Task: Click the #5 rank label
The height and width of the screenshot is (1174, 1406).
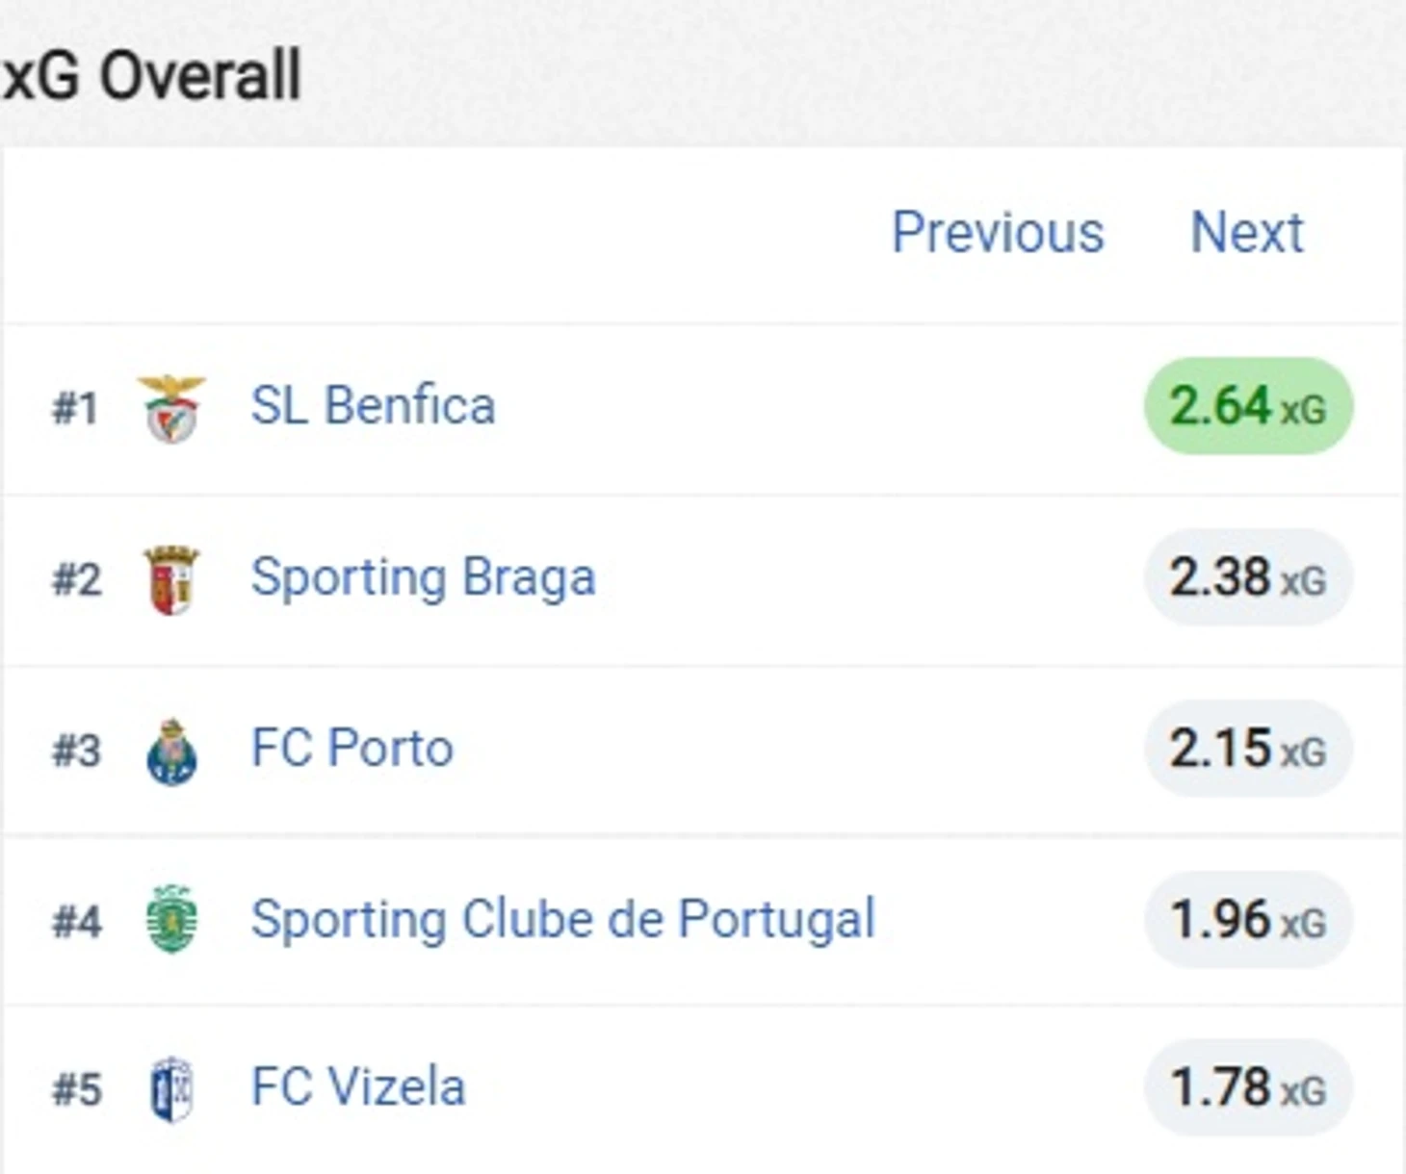Action: click(77, 1090)
